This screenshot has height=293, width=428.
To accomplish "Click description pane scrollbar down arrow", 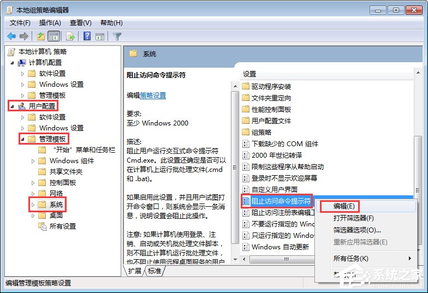I will pyautogui.click(x=235, y=260).
